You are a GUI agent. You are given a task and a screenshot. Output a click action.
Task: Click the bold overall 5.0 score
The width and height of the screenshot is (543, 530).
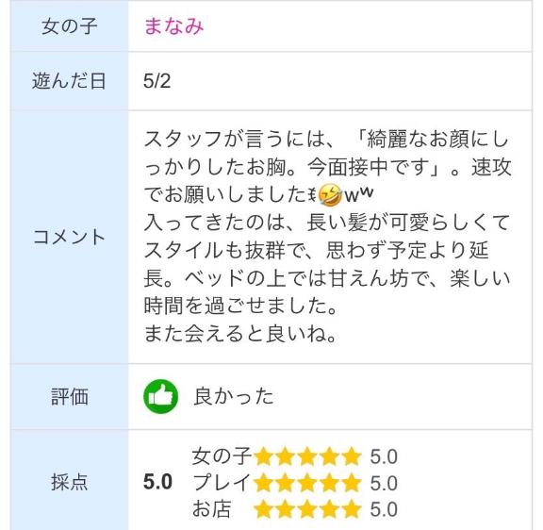pyautogui.click(x=158, y=482)
